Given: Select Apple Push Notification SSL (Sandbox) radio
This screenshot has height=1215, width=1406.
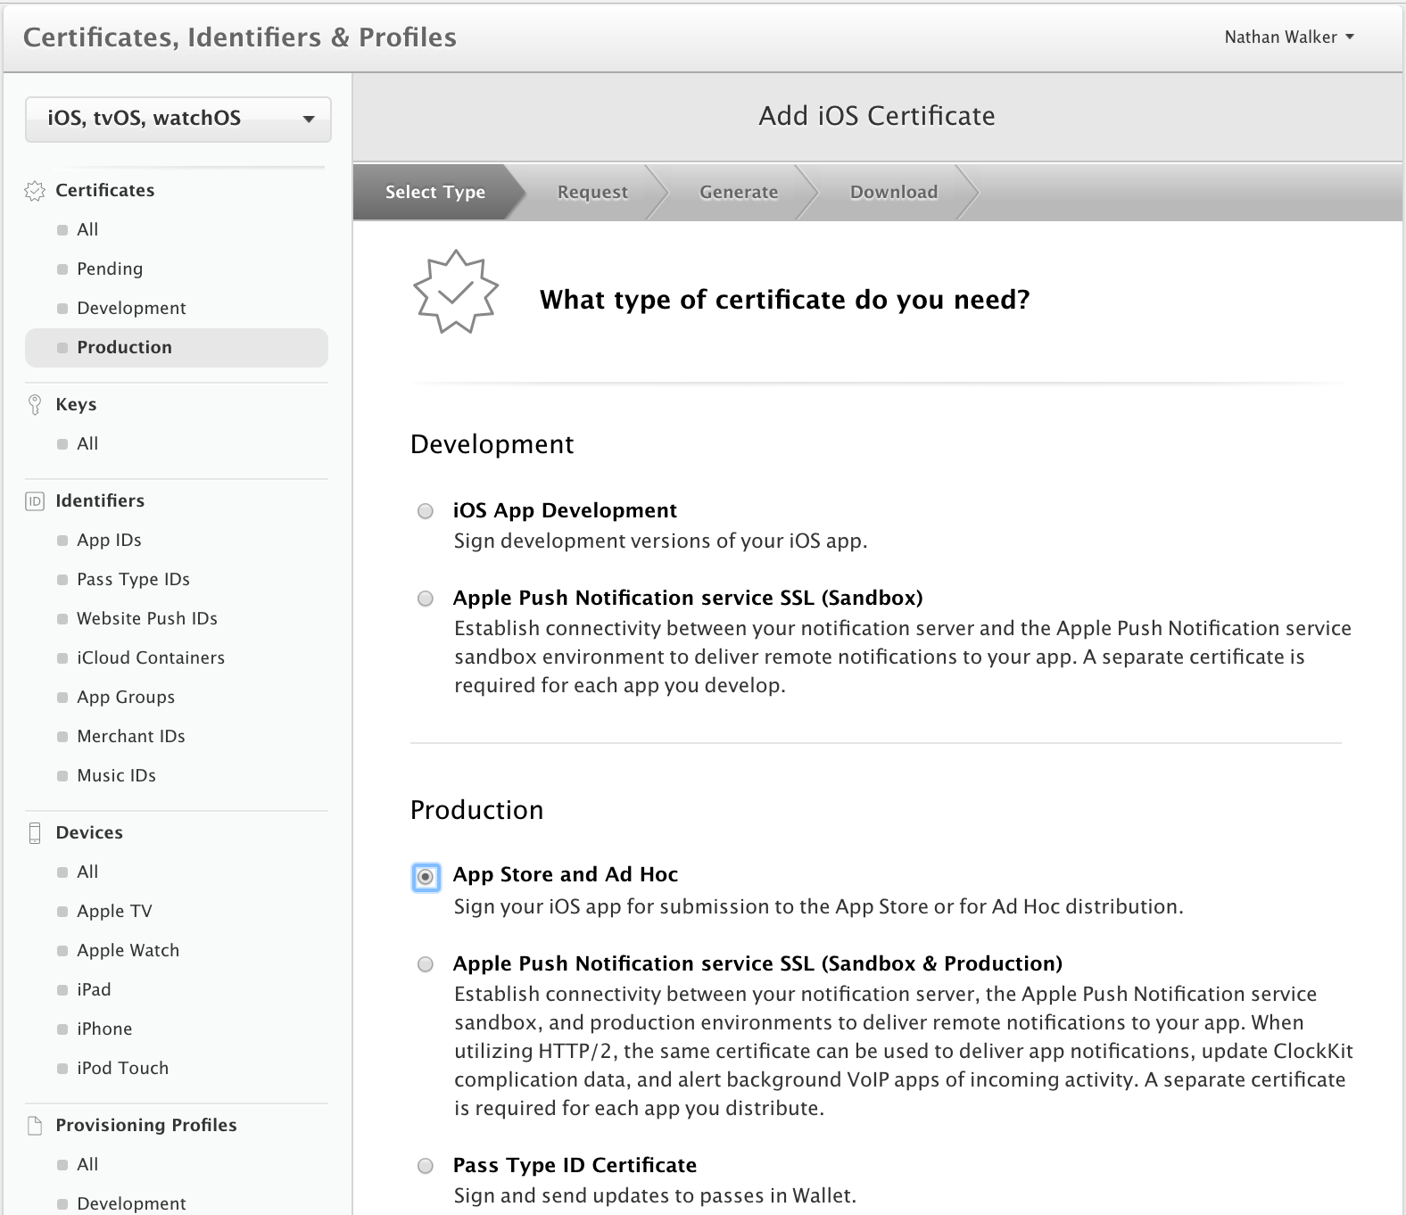Looking at the screenshot, I should point(426,599).
